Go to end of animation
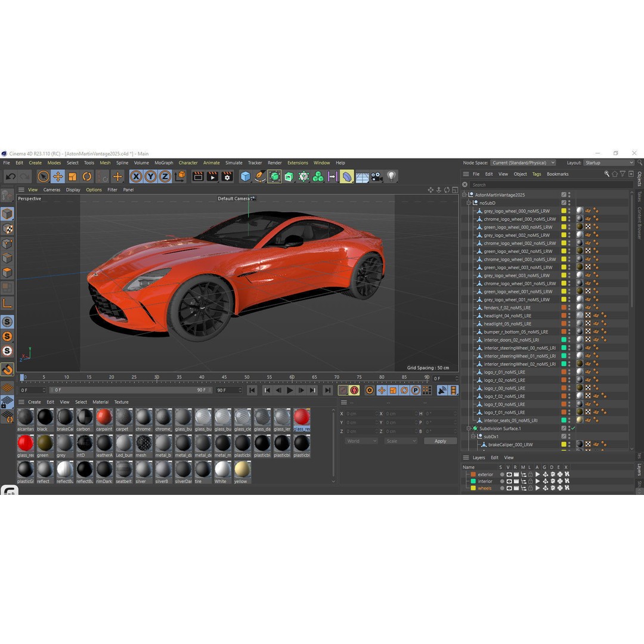Viewport: 644px width, 644px height. point(327,390)
